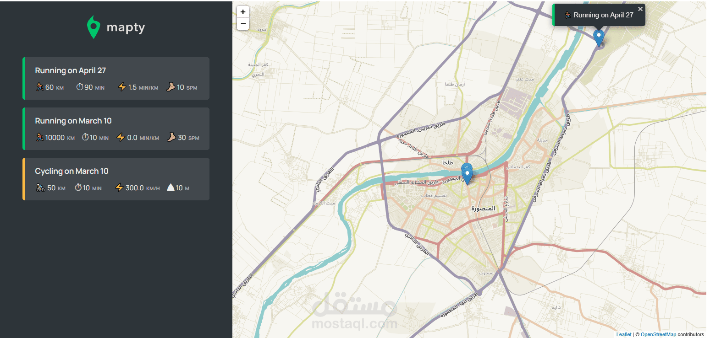
Task: Click the Running on April 27 popup text
Action: pos(603,15)
